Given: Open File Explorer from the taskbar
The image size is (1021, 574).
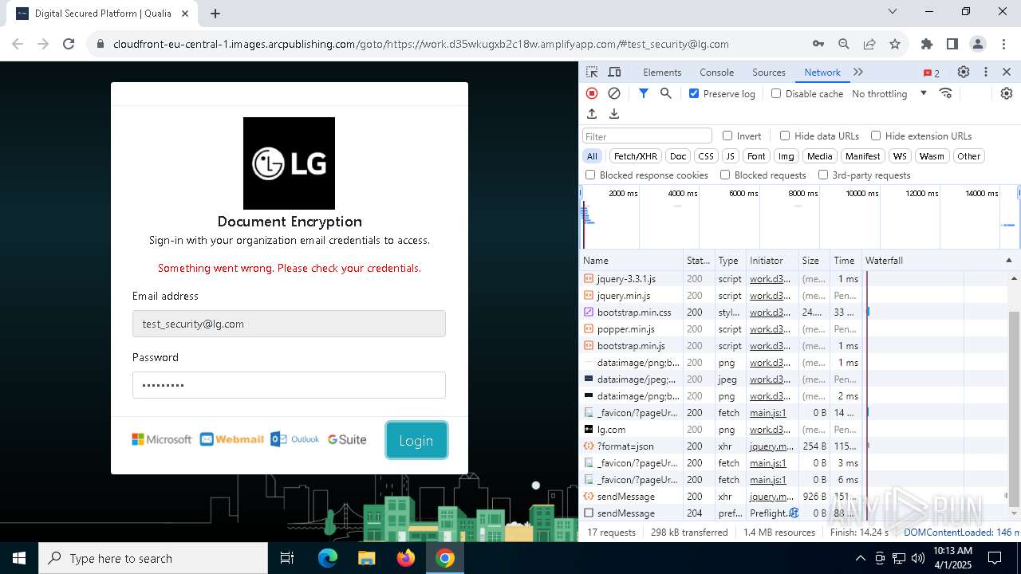Looking at the screenshot, I should [x=367, y=558].
